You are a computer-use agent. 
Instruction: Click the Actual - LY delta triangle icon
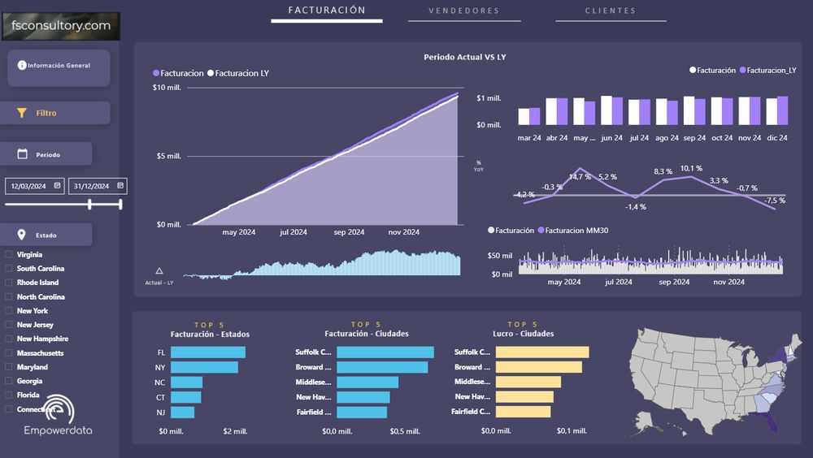tap(159, 270)
